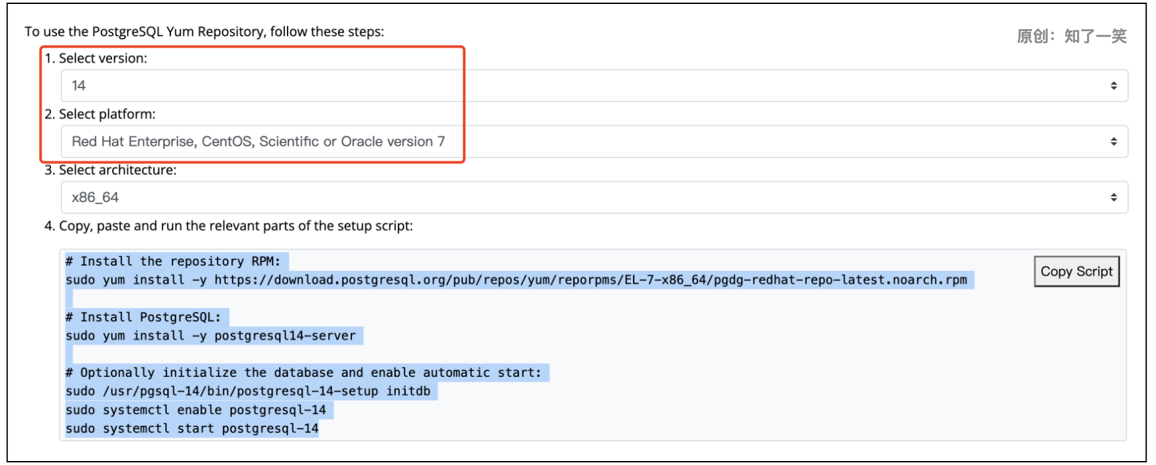1156x465 pixels.
Task: Click the version selector up-down arrow icon
Action: pos(1114,85)
